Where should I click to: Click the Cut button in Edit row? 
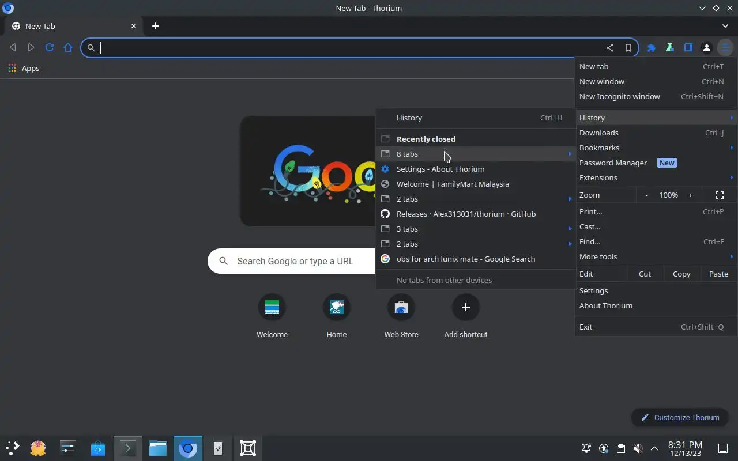[x=645, y=274]
